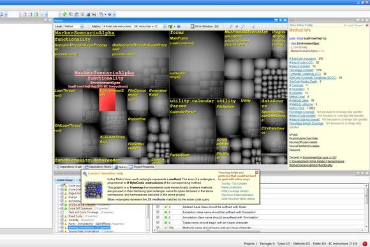370x247 pixels.
Task: Uncheck the Exception class name rule checkbox
Action: point(158,212)
